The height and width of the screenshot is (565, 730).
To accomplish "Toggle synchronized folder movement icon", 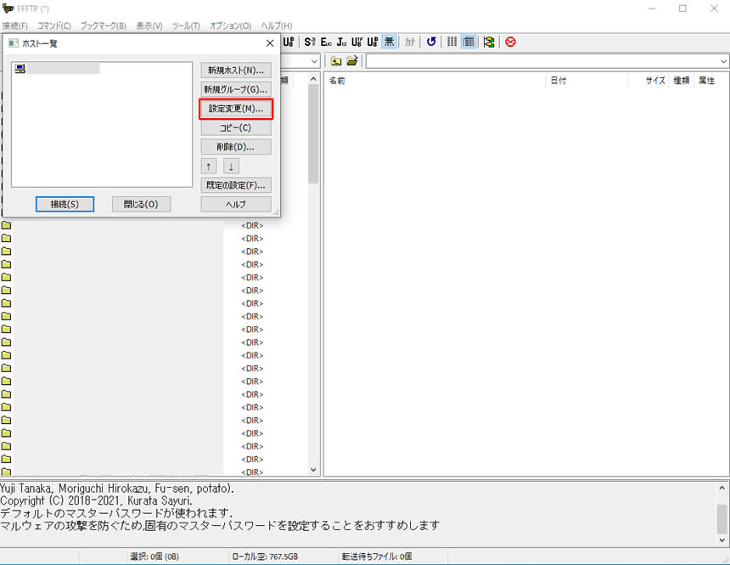I will point(489,42).
